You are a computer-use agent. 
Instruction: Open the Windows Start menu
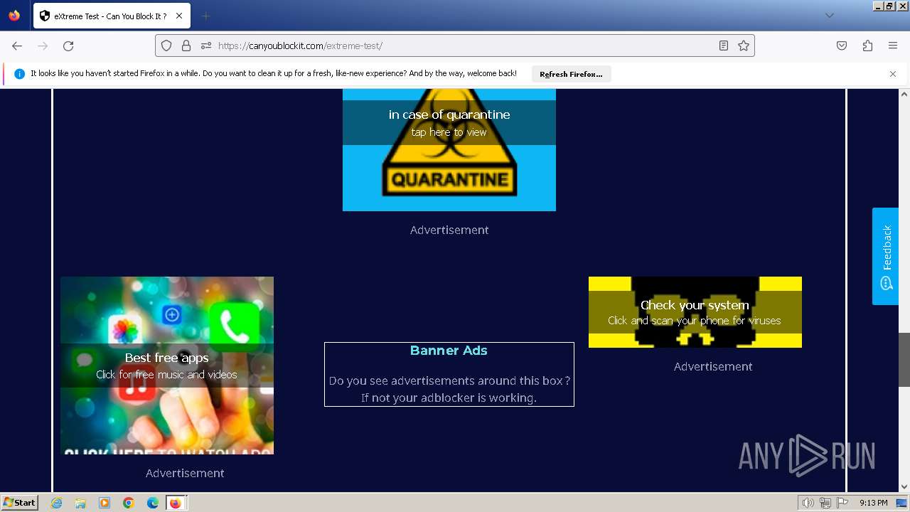19,503
